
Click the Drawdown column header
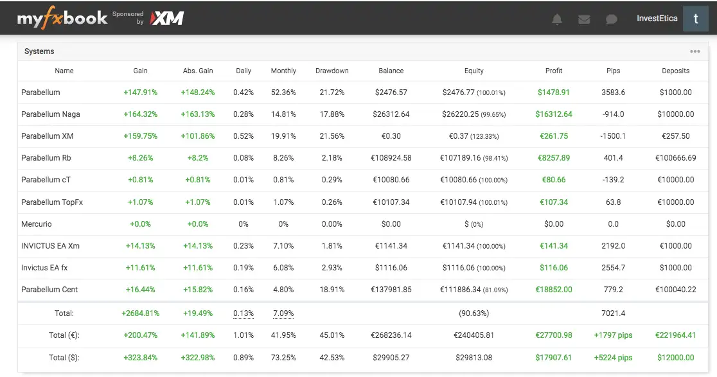coord(332,71)
